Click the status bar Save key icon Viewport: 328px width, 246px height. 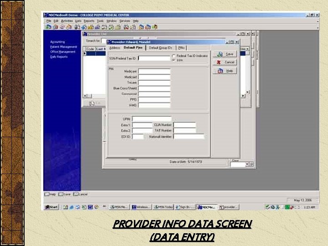pyautogui.click(x=61, y=195)
